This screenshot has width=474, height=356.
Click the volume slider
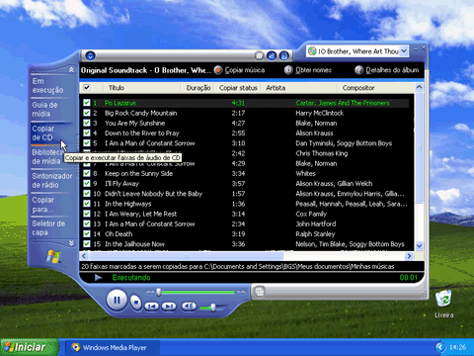[212, 308]
